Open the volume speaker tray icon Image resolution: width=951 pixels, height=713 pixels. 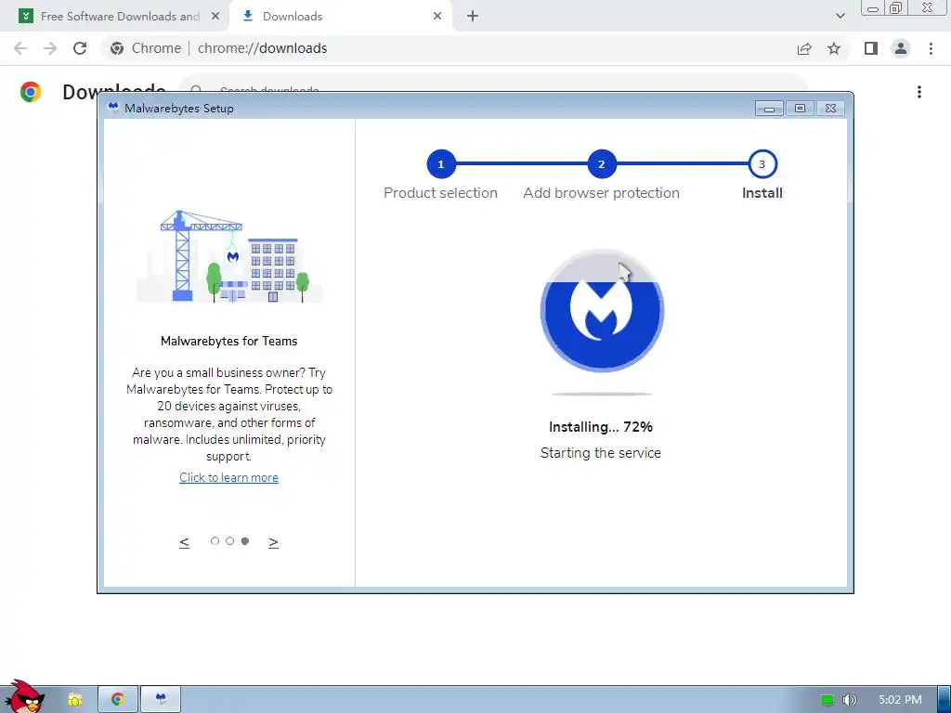click(850, 700)
